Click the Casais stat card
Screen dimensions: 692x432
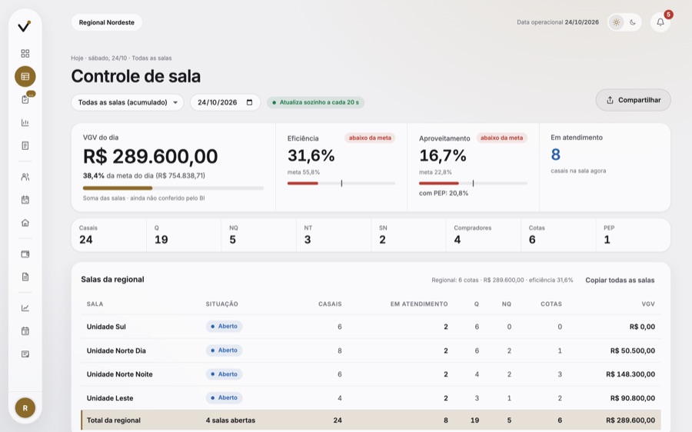pos(109,235)
